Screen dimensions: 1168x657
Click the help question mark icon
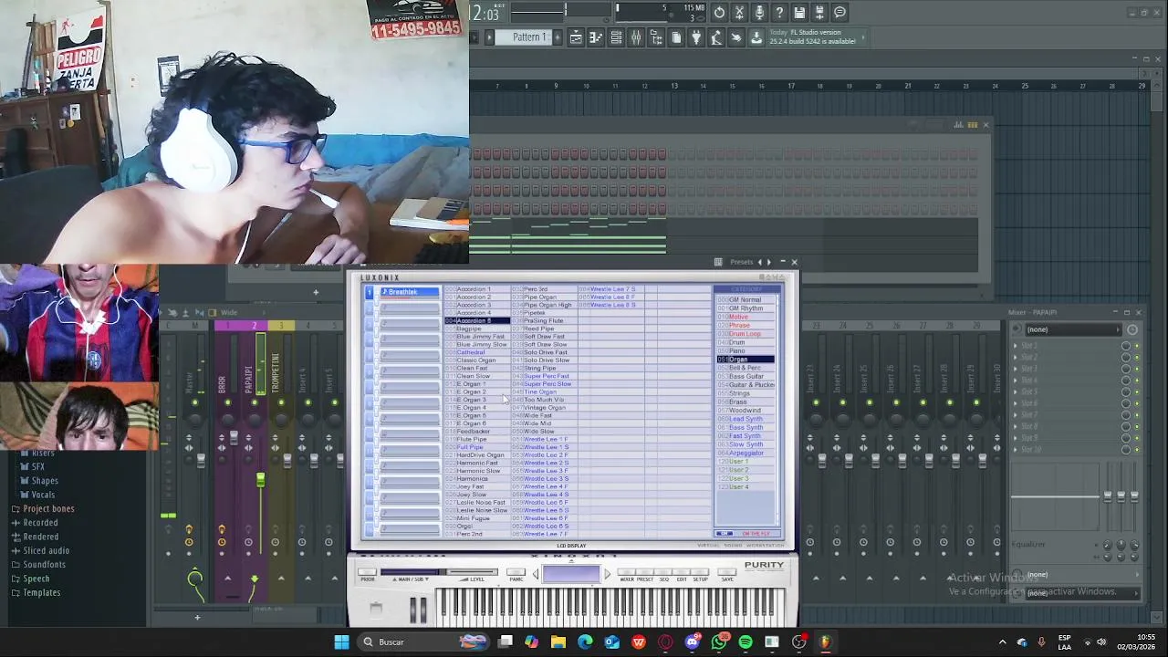point(779,12)
